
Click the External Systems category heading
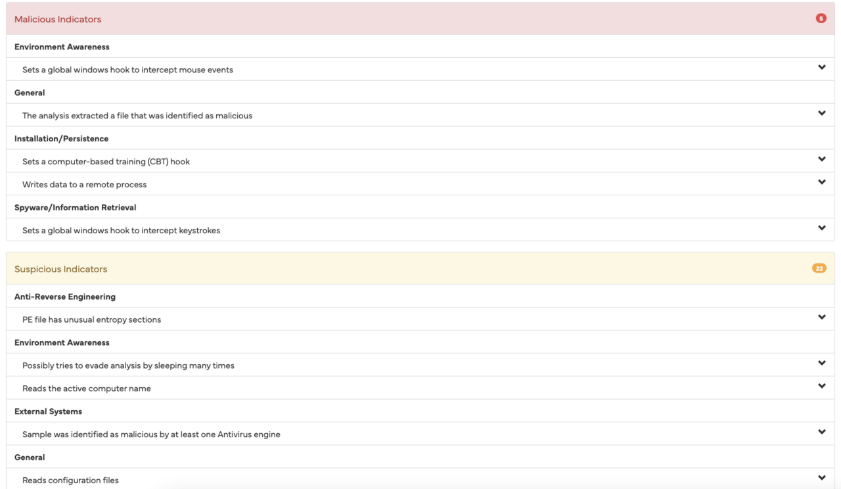(48, 411)
